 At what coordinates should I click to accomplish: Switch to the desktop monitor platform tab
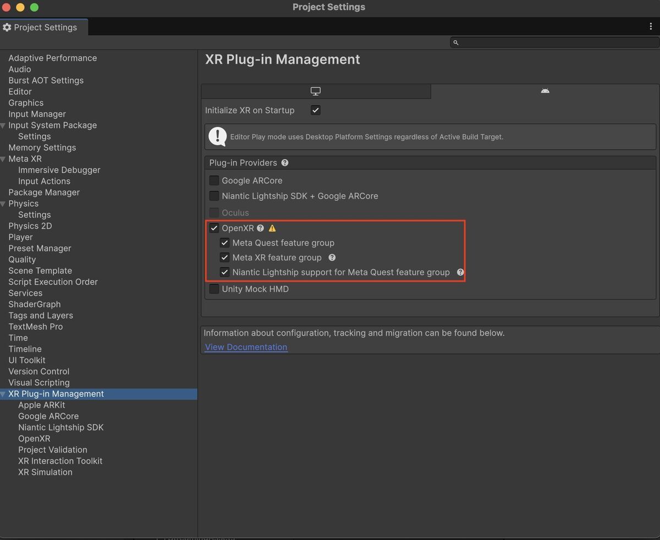[x=316, y=91]
